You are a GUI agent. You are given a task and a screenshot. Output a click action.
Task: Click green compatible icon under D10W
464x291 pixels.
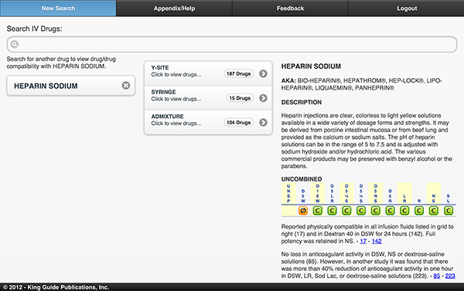pos(318,211)
